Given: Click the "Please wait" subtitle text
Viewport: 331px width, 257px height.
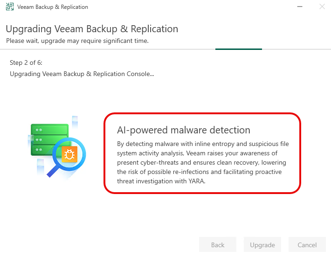Looking at the screenshot, I should (77, 41).
